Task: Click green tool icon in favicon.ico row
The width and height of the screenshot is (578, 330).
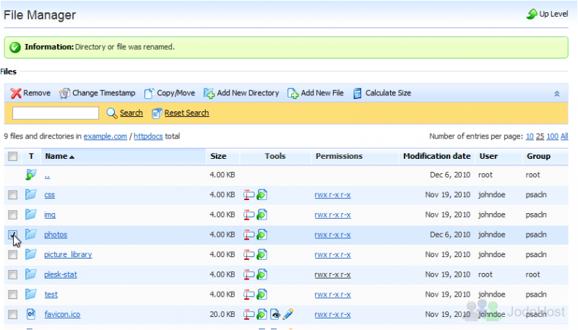Action: (x=262, y=314)
